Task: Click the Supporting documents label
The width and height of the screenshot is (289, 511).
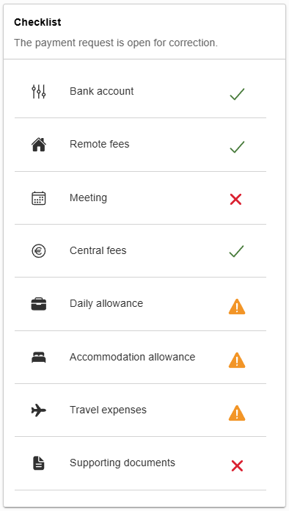Action: pos(122,463)
